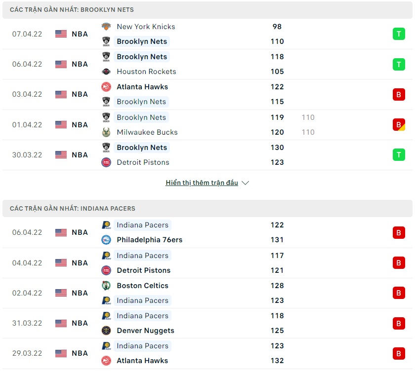Viewport: 417px width, 372px height.
Task: Click the New York Knicks team logo
Action: pos(106,27)
